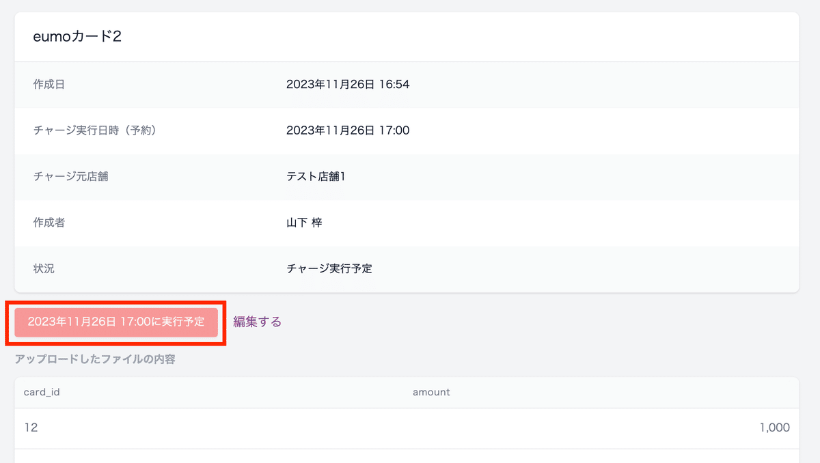Click the amount column header
Screen dimensions: 820x463
click(431, 392)
